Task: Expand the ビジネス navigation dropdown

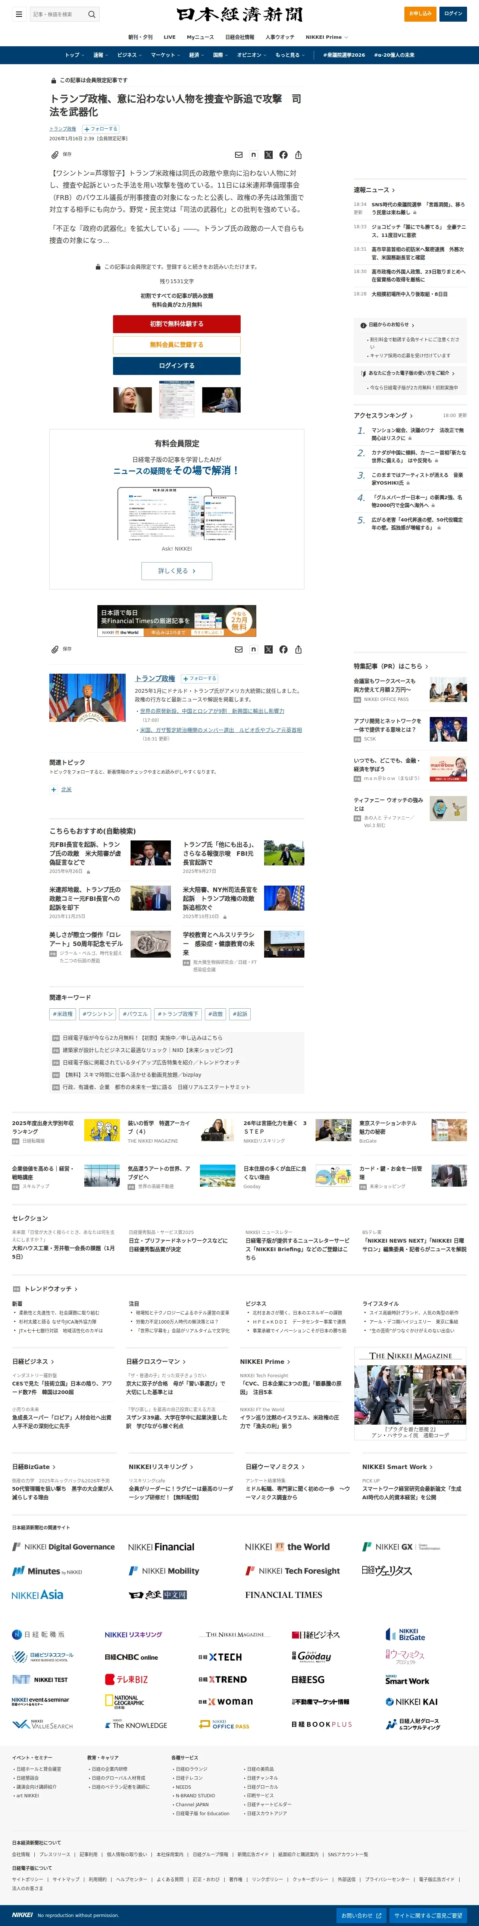Action: pos(129,54)
